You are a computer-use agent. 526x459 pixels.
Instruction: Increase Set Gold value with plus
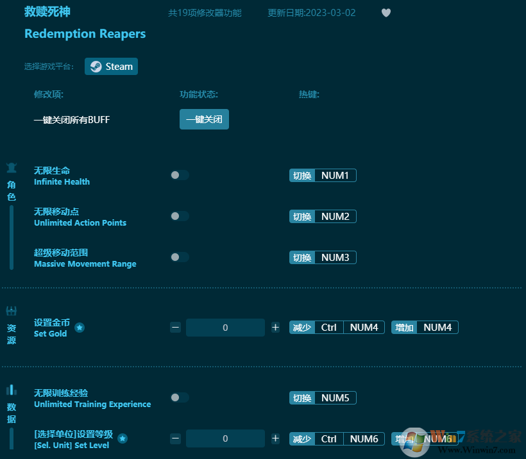click(275, 327)
